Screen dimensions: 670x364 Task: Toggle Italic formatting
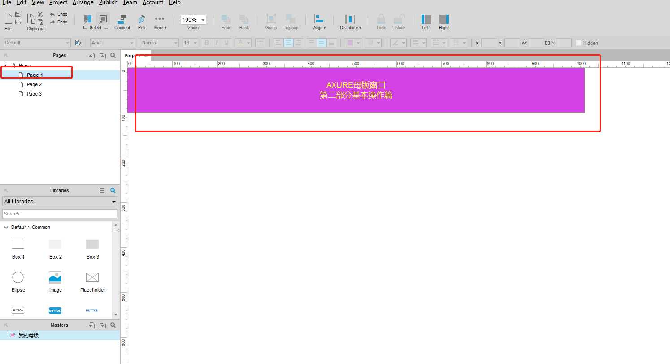coord(217,43)
